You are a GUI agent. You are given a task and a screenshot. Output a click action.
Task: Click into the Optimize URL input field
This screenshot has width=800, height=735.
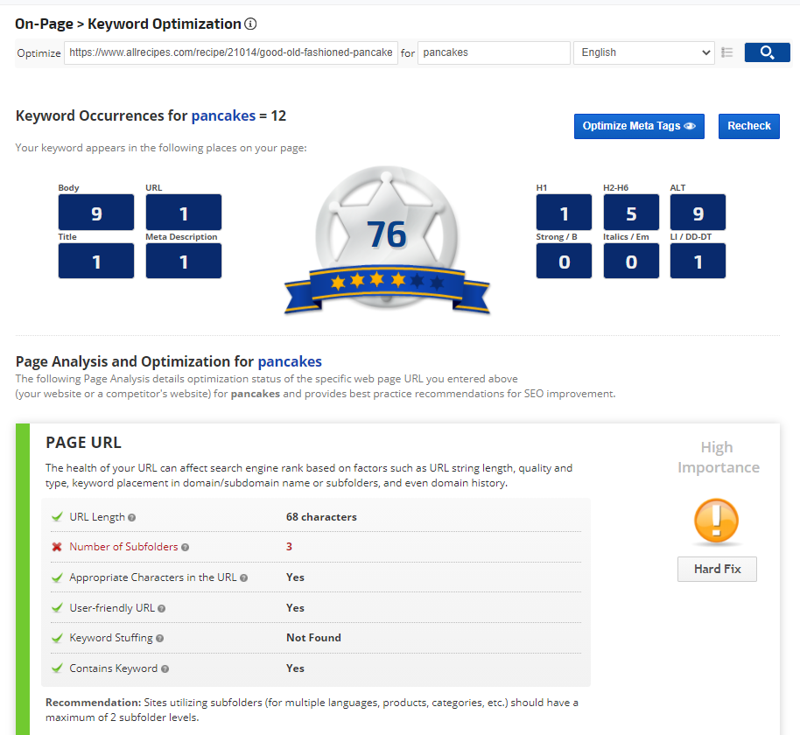(x=231, y=52)
